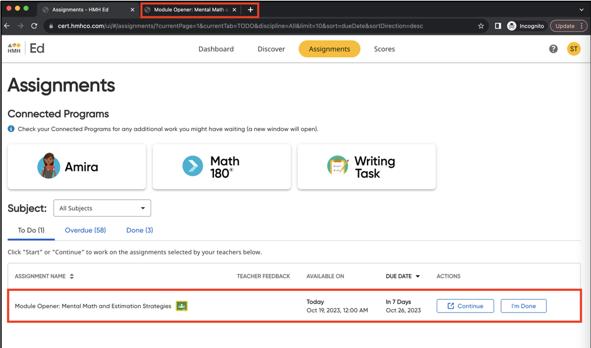
Task: Click the info icon under Connected Programs
Action: click(11, 129)
